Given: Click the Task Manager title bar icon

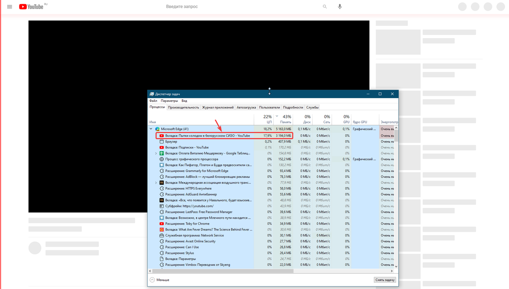Looking at the screenshot, I should [151, 94].
